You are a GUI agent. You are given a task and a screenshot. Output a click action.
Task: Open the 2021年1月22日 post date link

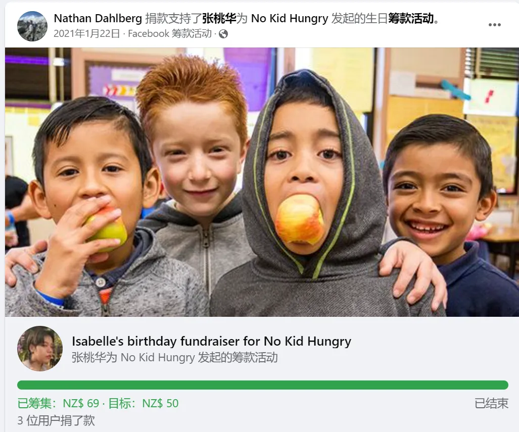tap(87, 34)
